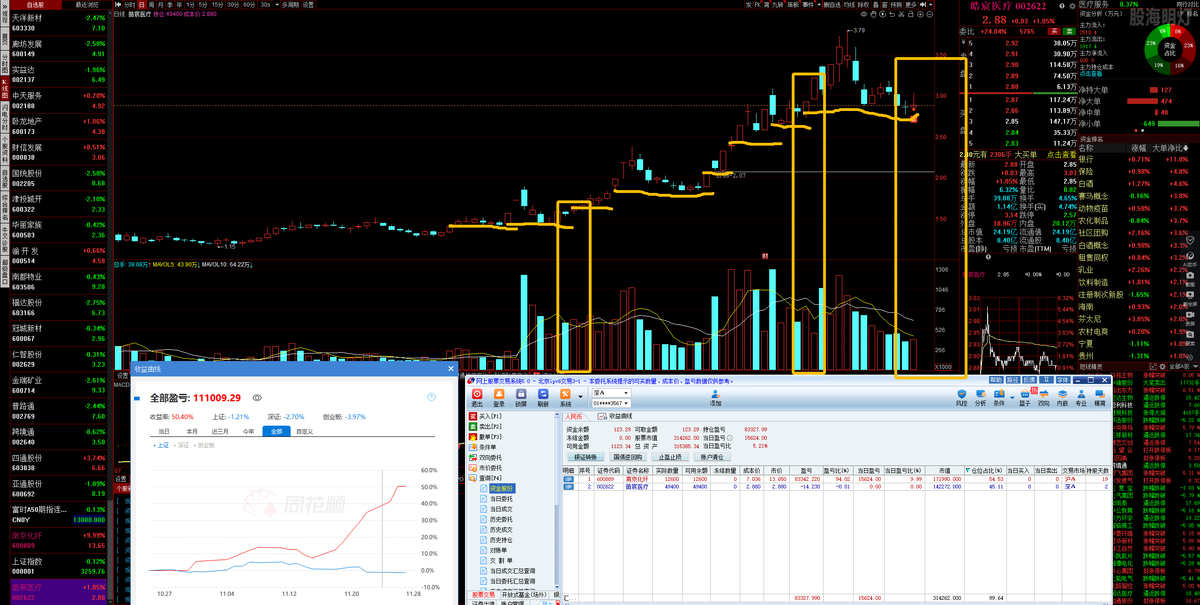Toggle the eye icon to hide total profit
The height and width of the screenshot is (605, 1200).
[257, 398]
